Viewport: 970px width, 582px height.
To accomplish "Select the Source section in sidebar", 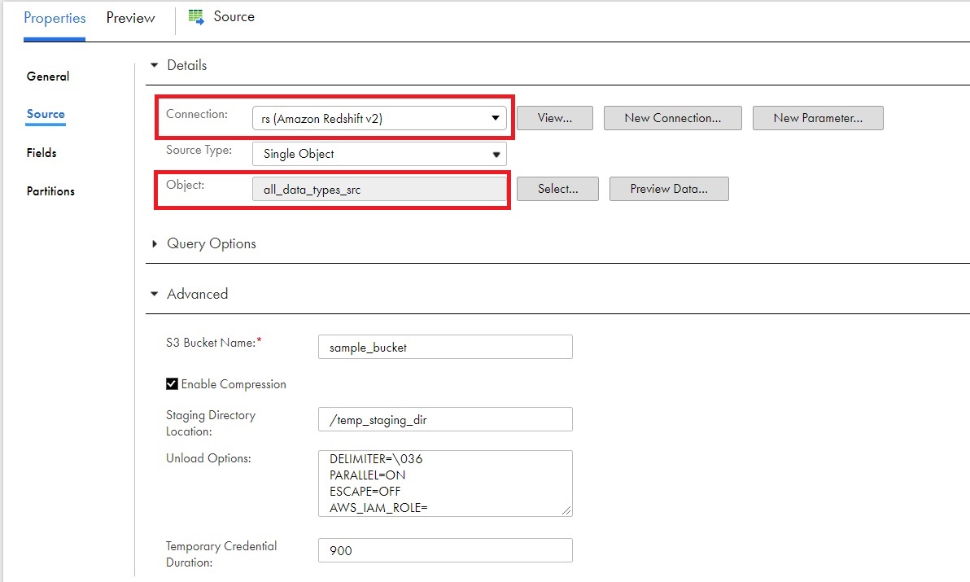I will click(x=45, y=114).
